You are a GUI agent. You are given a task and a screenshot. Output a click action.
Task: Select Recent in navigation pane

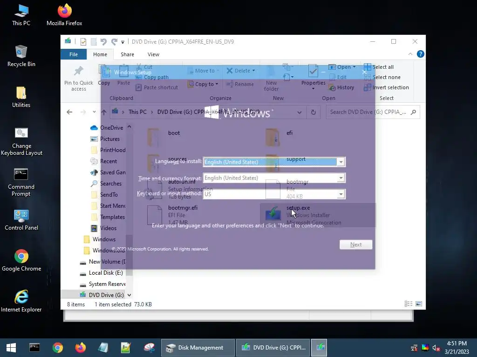tap(104, 161)
